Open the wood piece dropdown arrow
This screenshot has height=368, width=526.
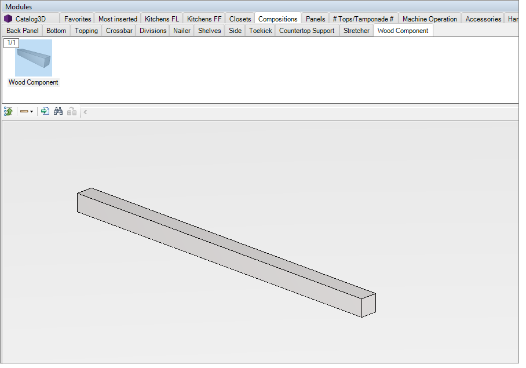pos(31,111)
